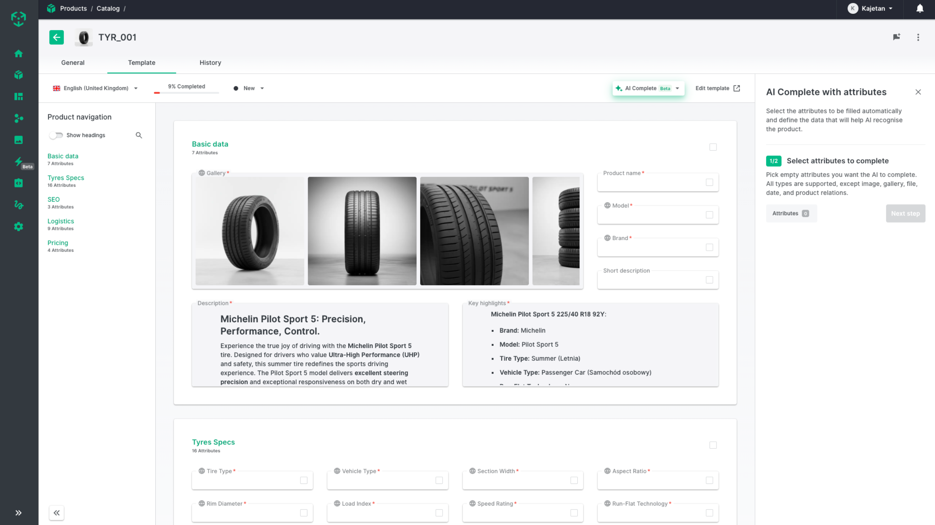Click the green back arrow button

click(x=56, y=37)
